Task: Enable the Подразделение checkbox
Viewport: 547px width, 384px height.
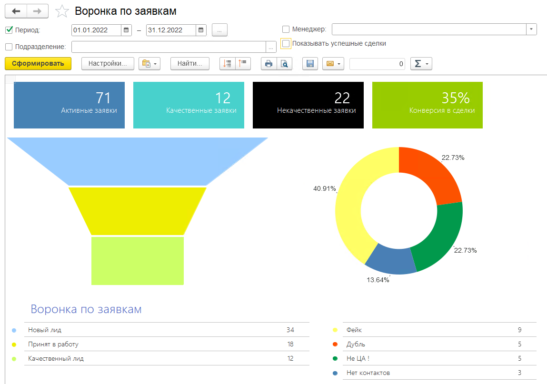Action: (x=9, y=47)
